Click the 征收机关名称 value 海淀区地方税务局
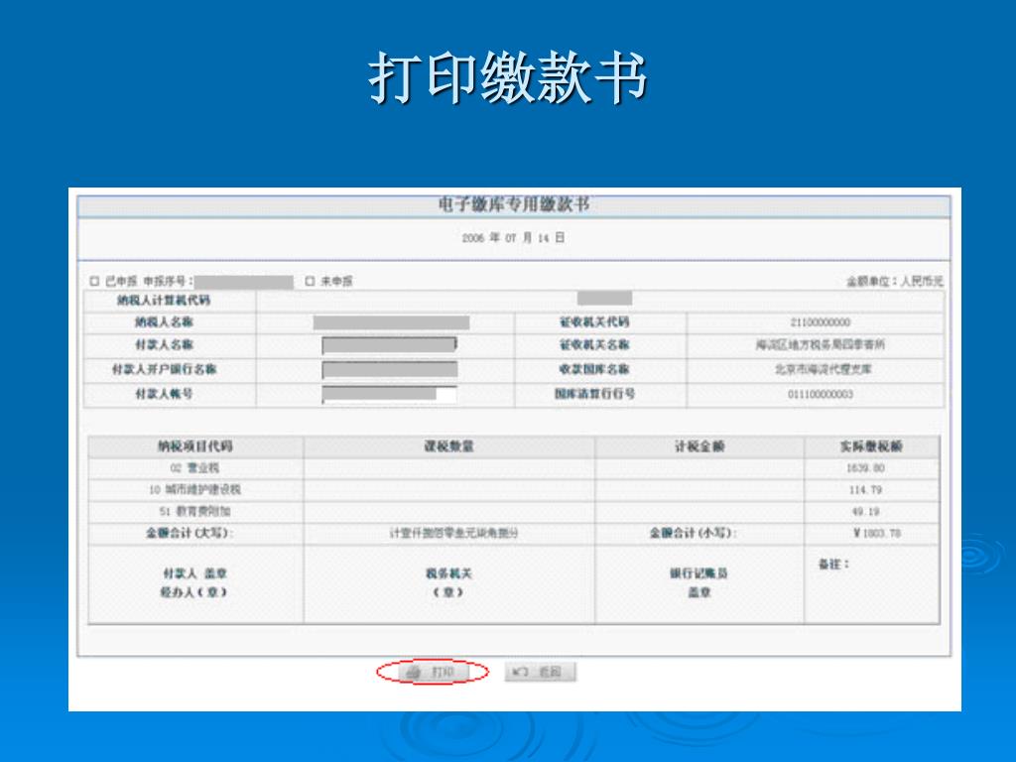The image size is (1016, 762). click(x=820, y=344)
